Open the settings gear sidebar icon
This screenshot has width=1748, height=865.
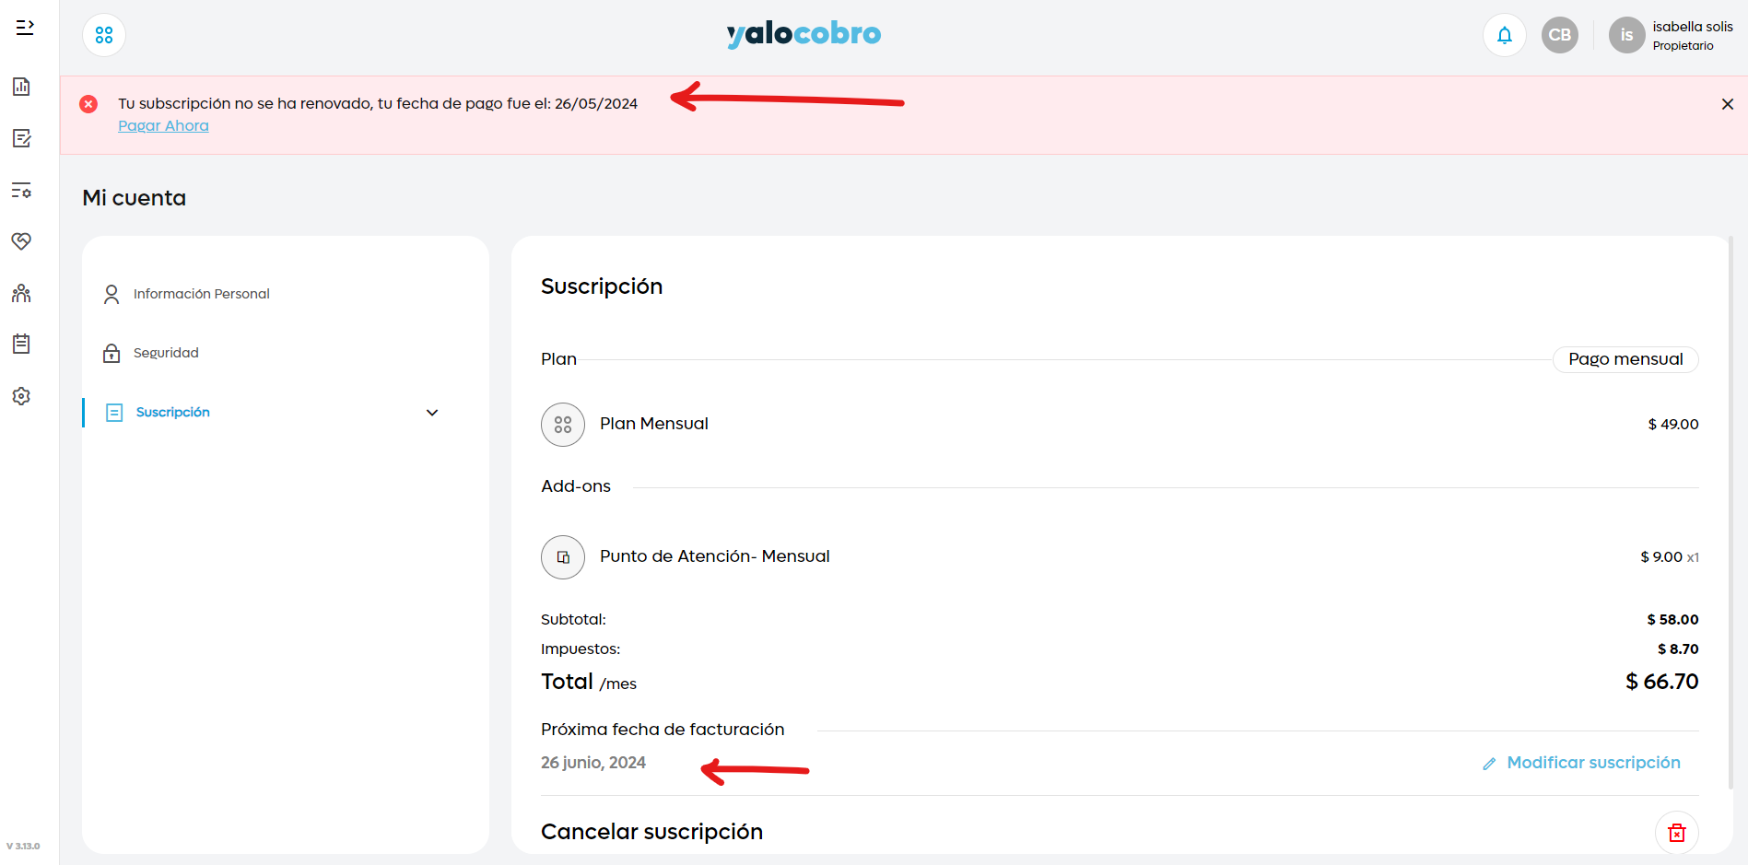[21, 396]
